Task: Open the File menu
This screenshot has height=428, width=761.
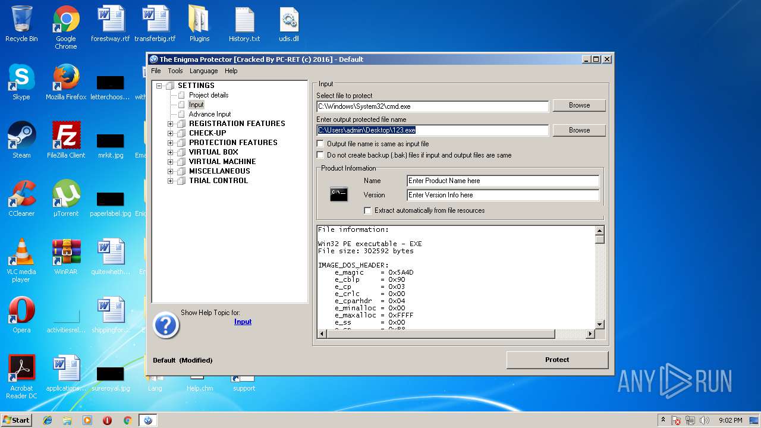Action: 156,71
